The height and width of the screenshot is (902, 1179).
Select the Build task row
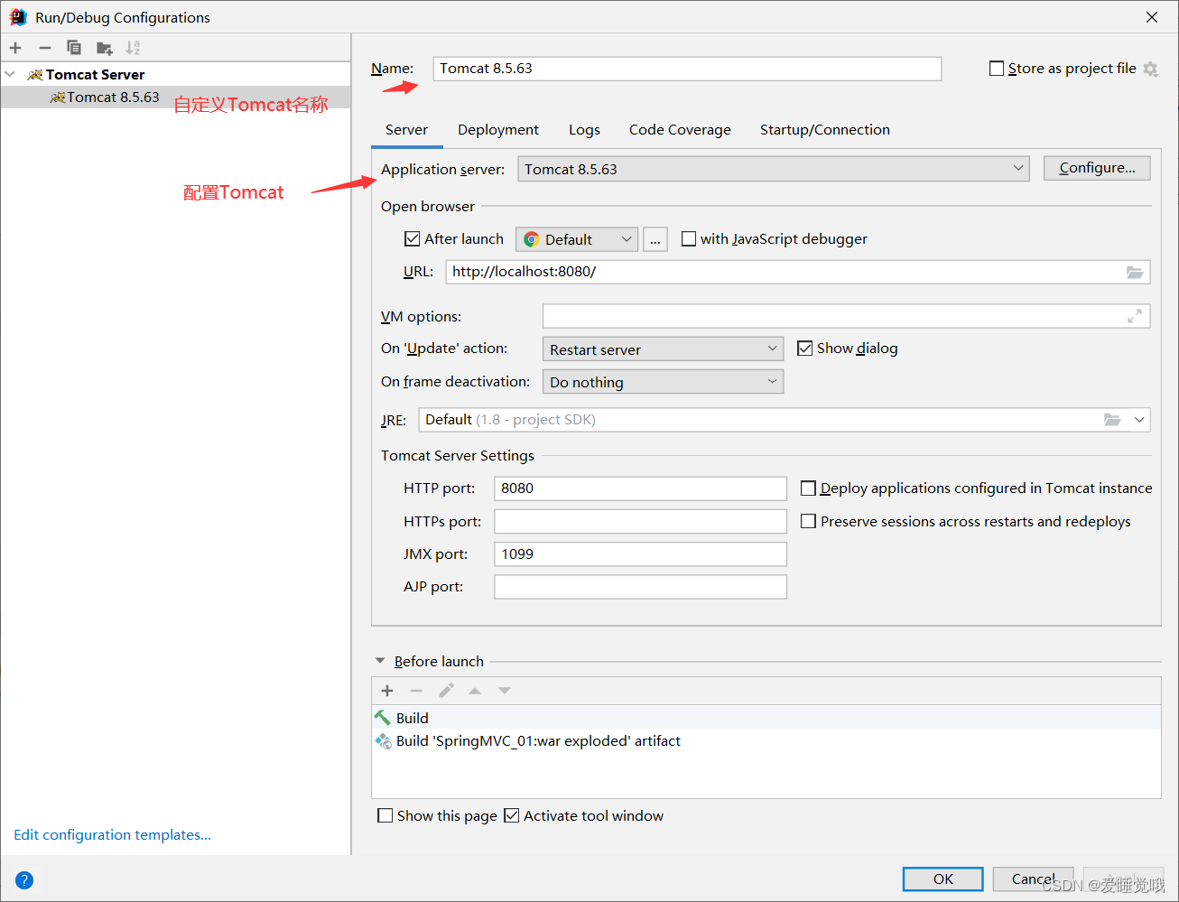(766, 718)
